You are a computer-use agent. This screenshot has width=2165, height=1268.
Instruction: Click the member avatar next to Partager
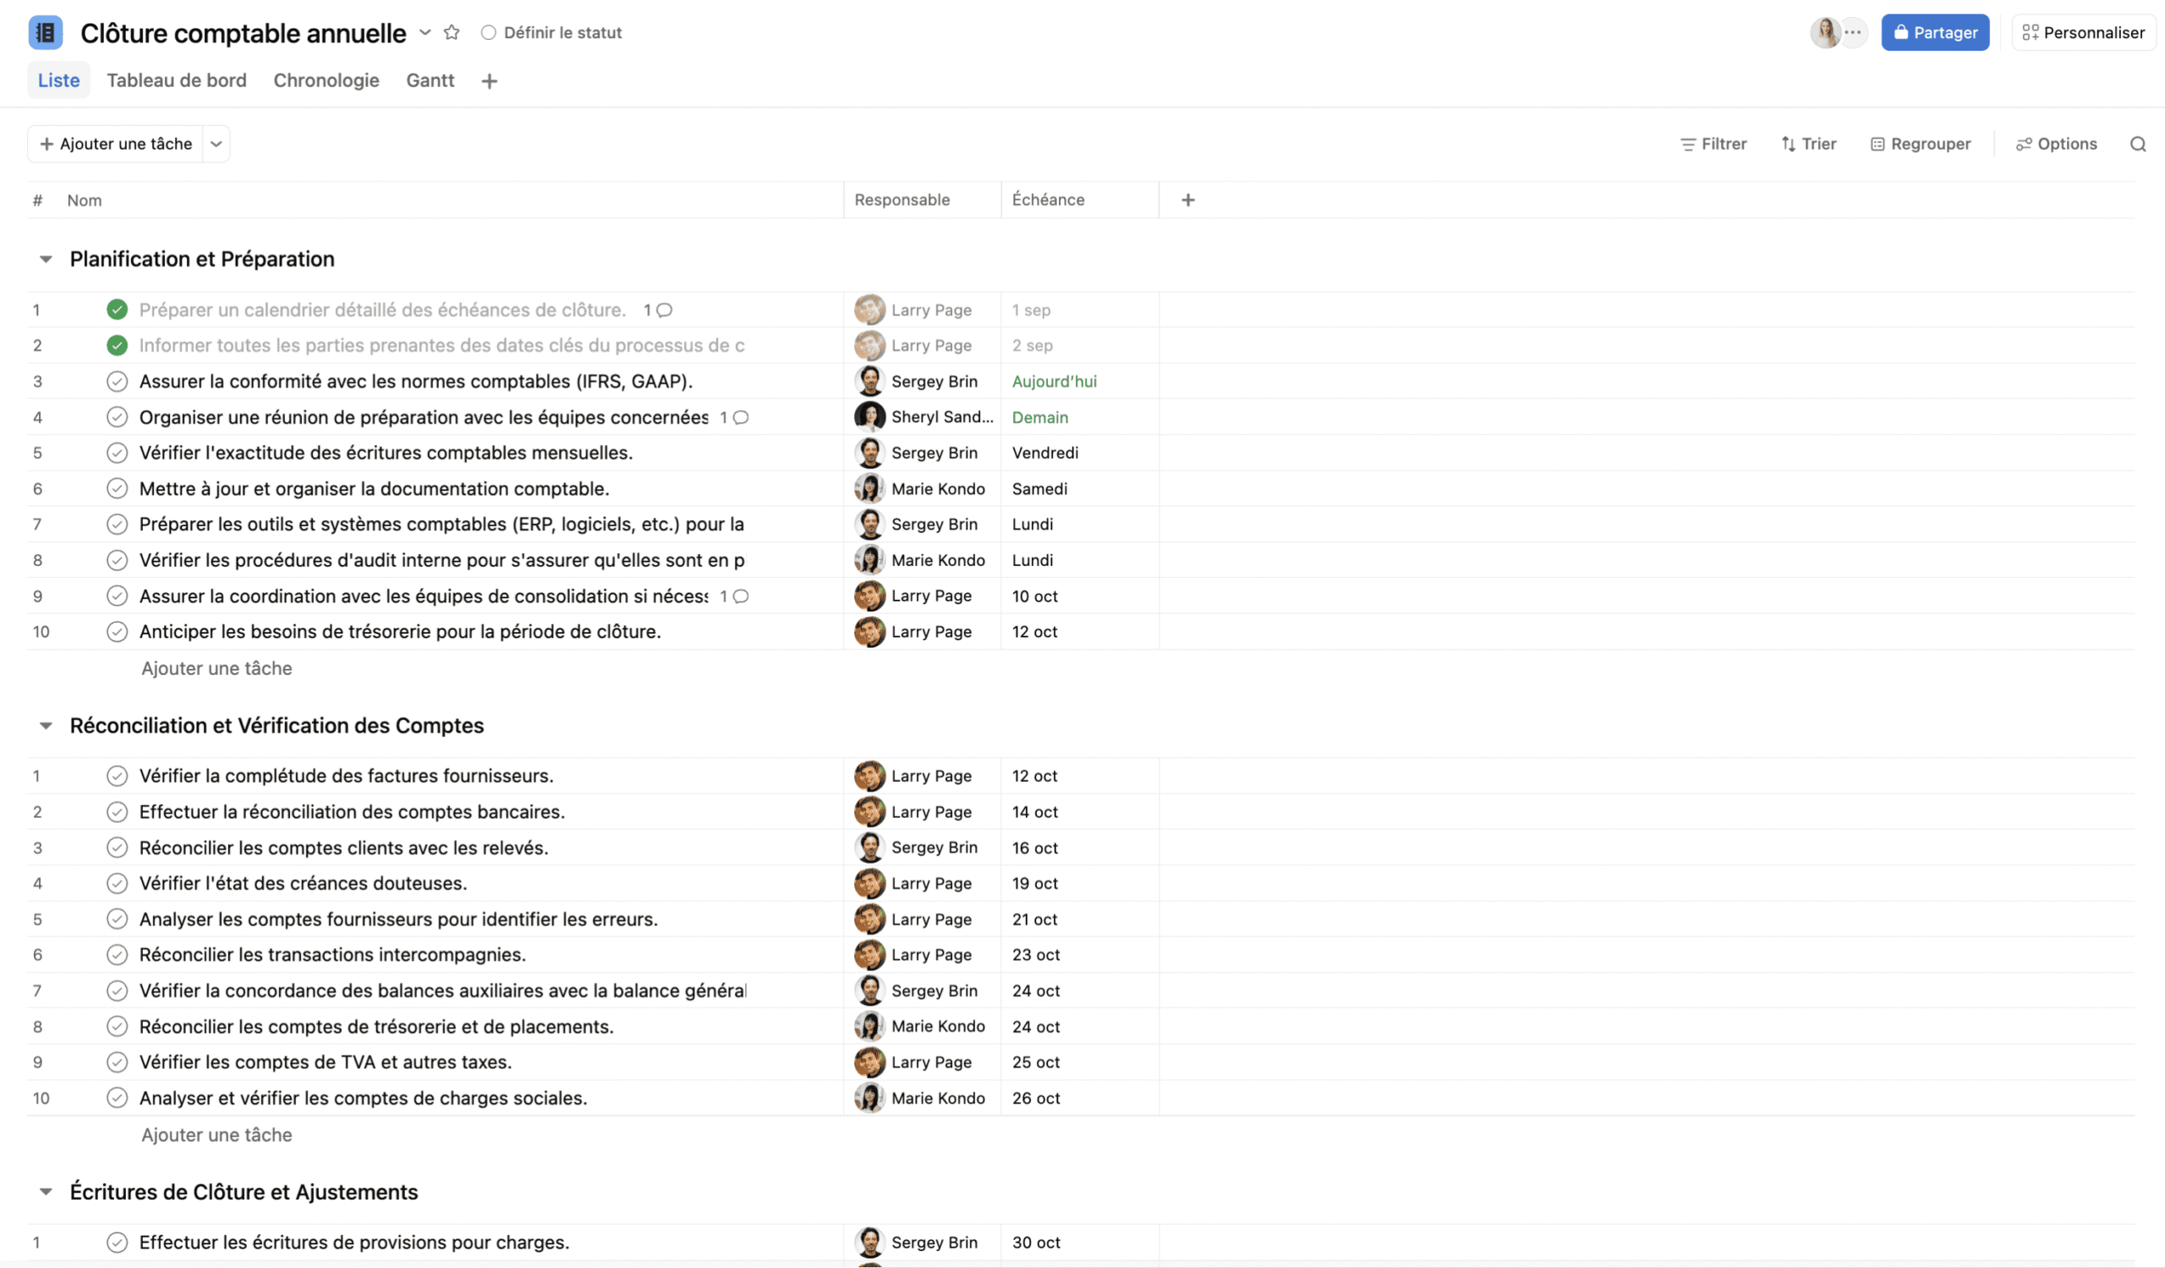pyautogui.click(x=1825, y=33)
